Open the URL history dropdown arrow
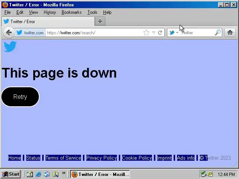 pos(153,32)
